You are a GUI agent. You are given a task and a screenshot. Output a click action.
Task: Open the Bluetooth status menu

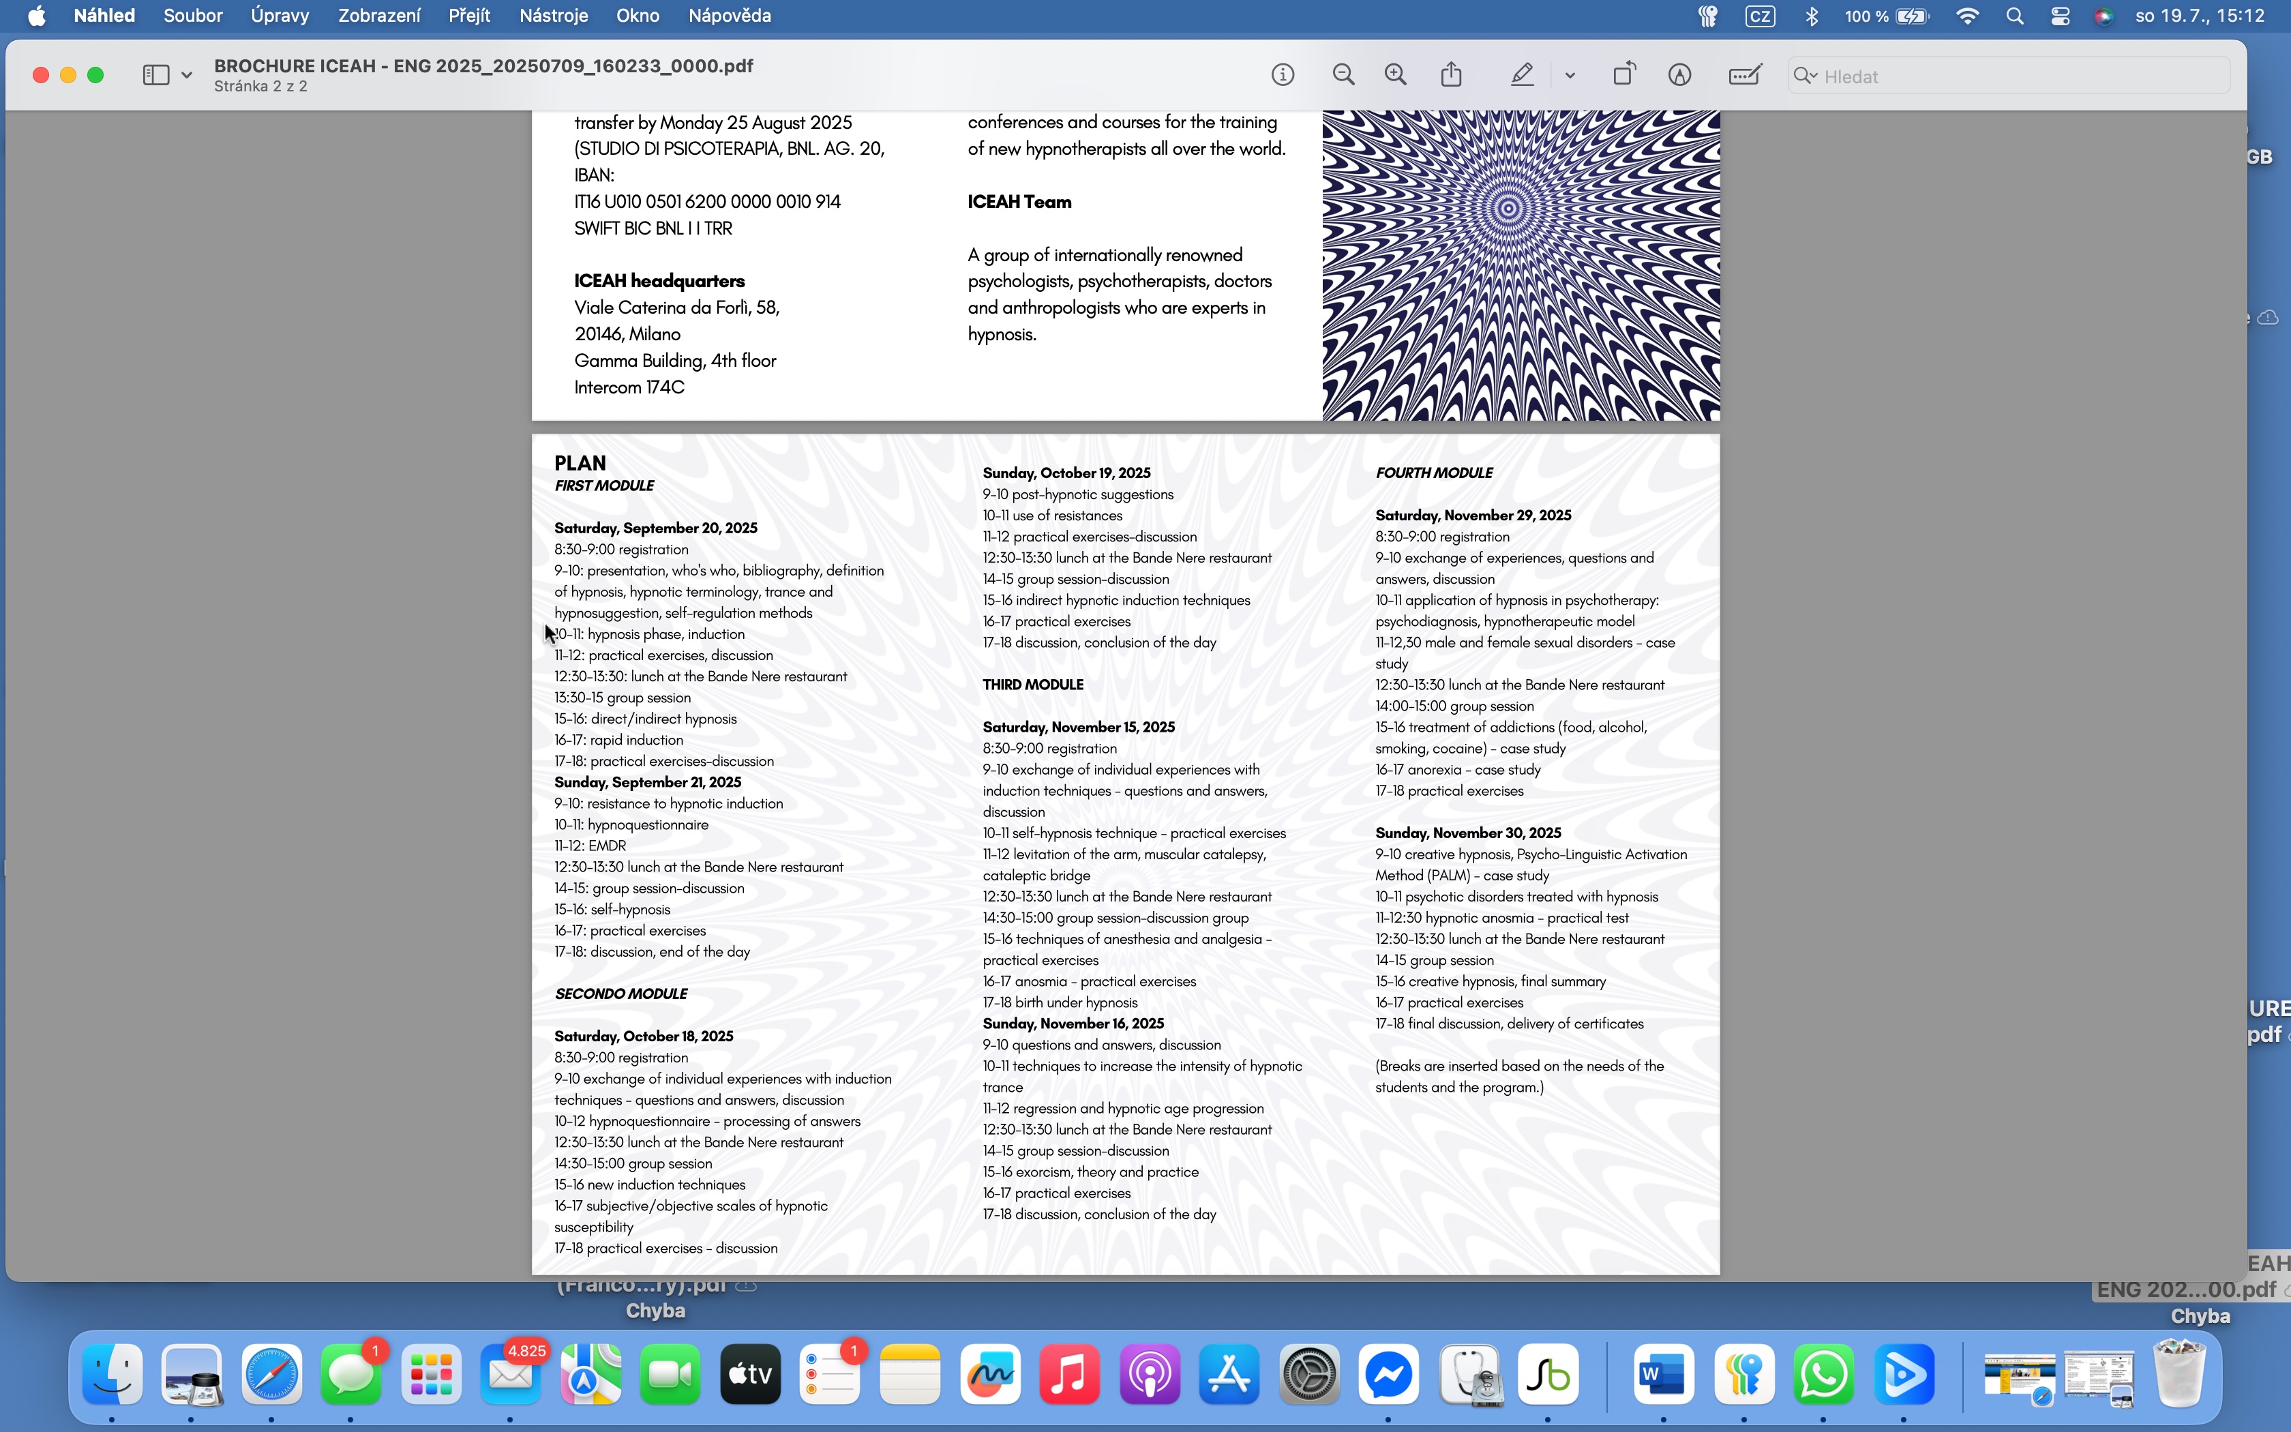pos(1812,16)
